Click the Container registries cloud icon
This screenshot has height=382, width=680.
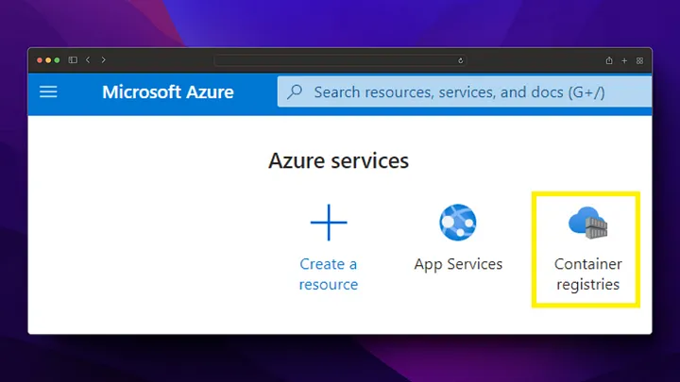[588, 223]
